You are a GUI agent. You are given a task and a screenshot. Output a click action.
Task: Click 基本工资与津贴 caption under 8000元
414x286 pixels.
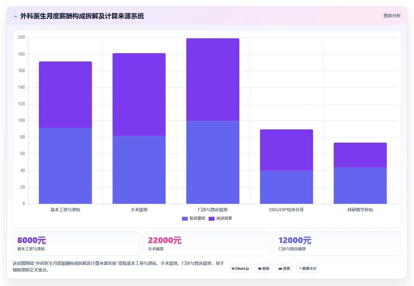point(31,249)
